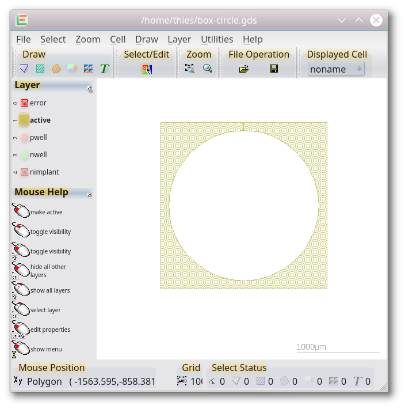405x409 pixels.
Task: Click the nimplant layer color swatch
Action: (24, 172)
